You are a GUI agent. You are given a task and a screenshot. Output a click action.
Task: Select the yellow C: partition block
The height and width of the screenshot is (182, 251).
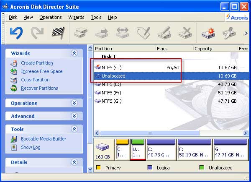point(122,150)
